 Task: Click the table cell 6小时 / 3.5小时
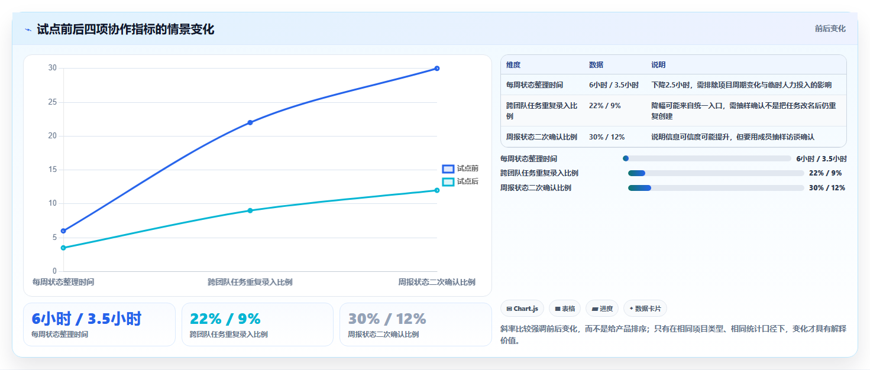pos(614,85)
